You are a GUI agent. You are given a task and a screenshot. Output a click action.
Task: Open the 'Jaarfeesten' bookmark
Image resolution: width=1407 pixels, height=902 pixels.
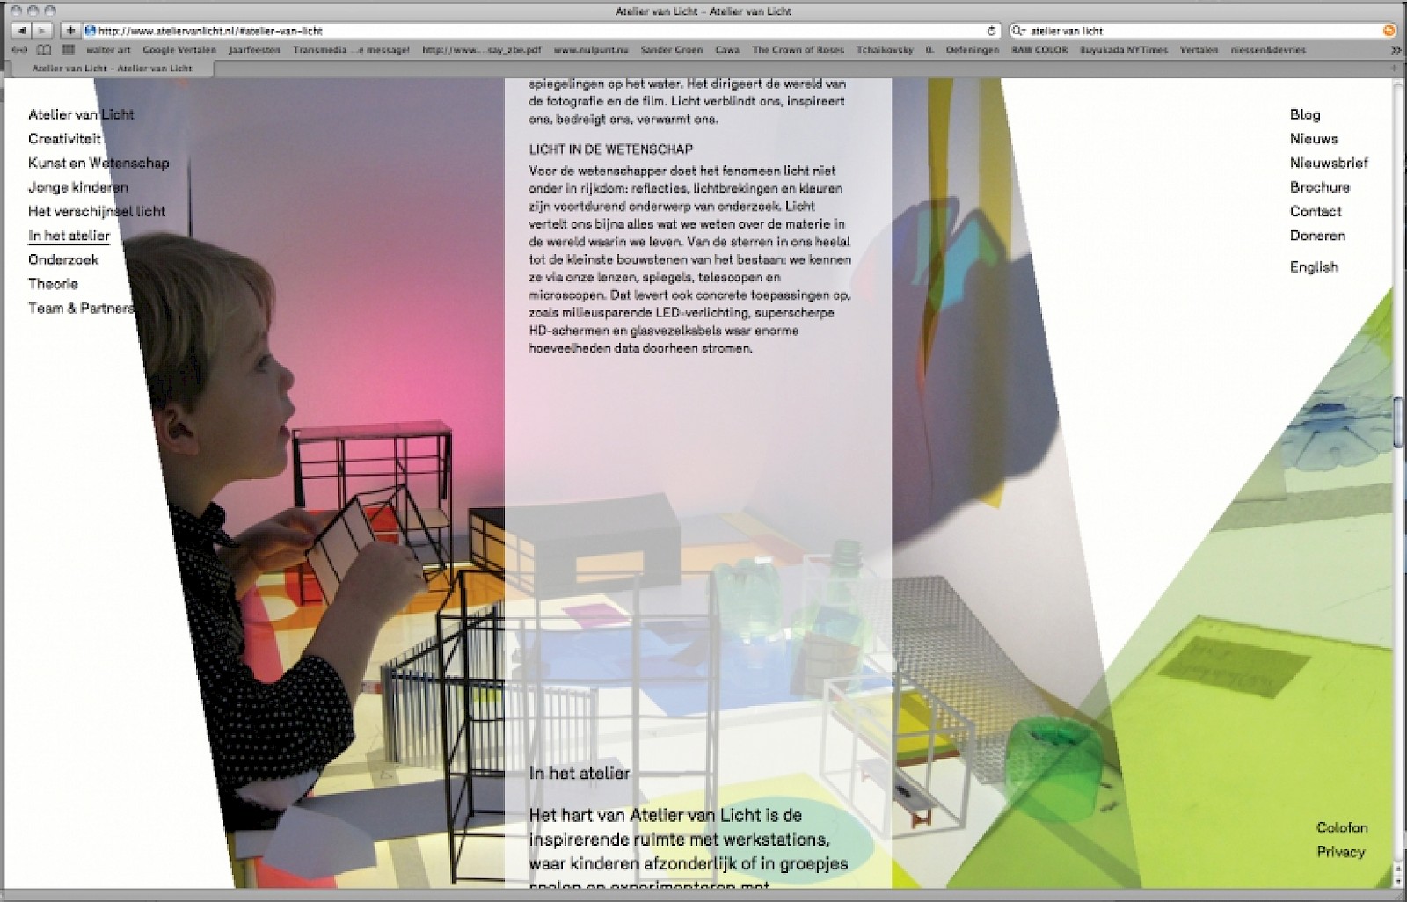point(254,50)
